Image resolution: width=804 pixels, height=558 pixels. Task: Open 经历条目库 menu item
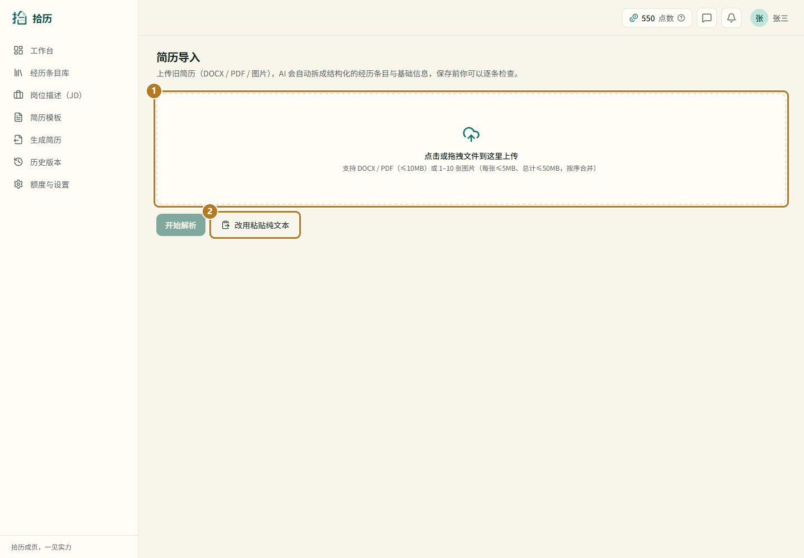(69, 73)
